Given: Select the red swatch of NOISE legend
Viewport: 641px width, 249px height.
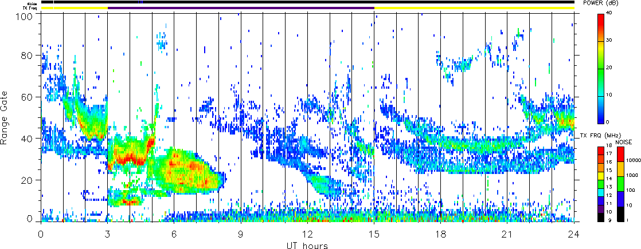Looking at the screenshot, I should 620,153.
